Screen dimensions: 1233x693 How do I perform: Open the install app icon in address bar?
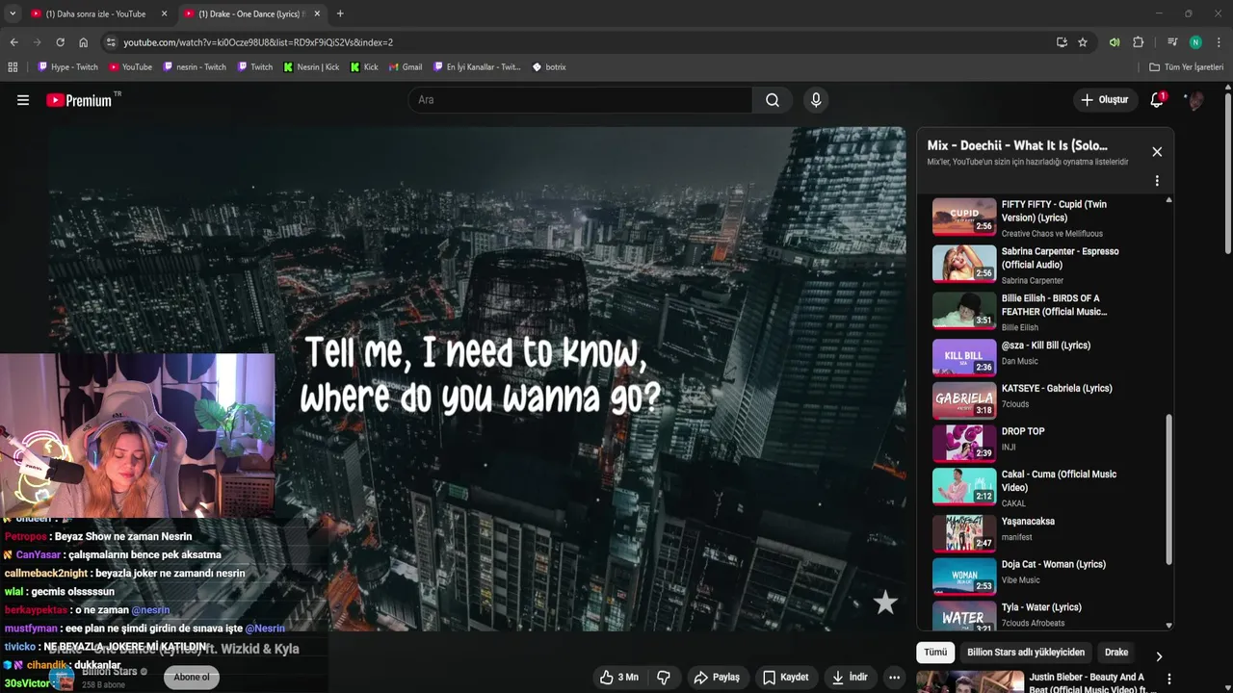1062,42
